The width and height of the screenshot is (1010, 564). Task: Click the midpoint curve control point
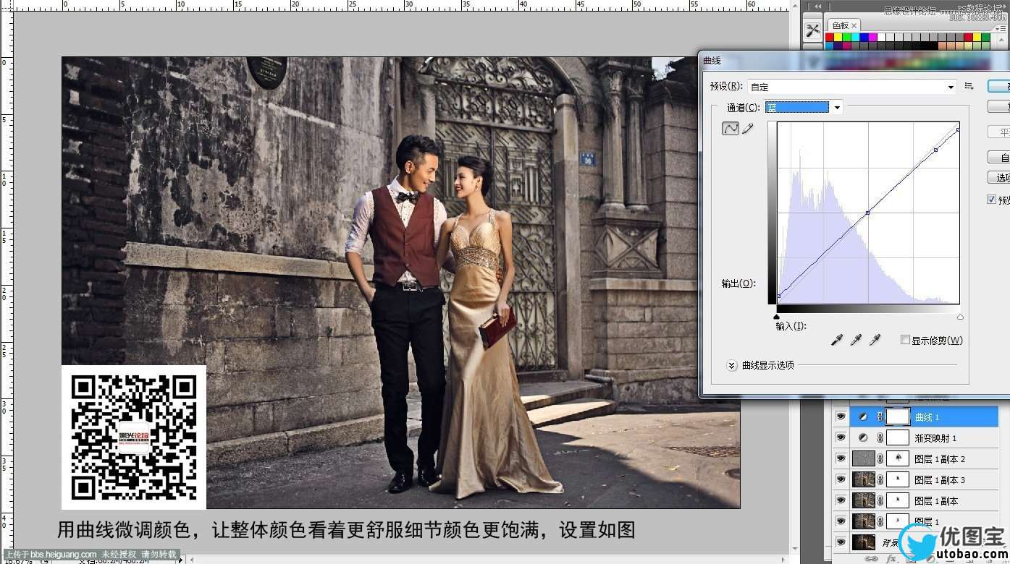click(867, 213)
